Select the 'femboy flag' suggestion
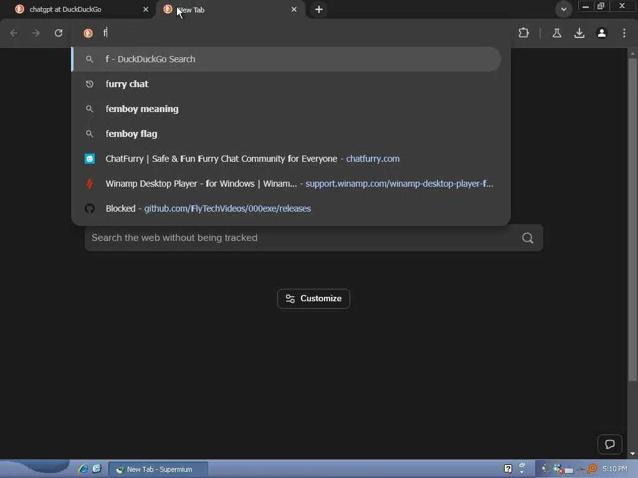 pyautogui.click(x=287, y=134)
